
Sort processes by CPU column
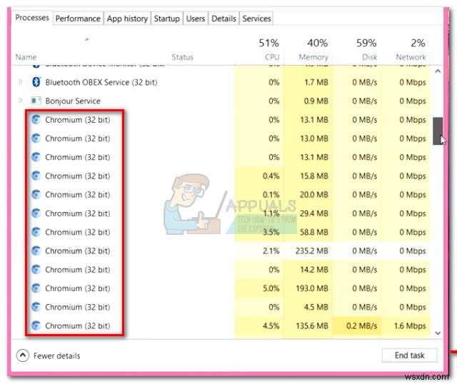272,57
